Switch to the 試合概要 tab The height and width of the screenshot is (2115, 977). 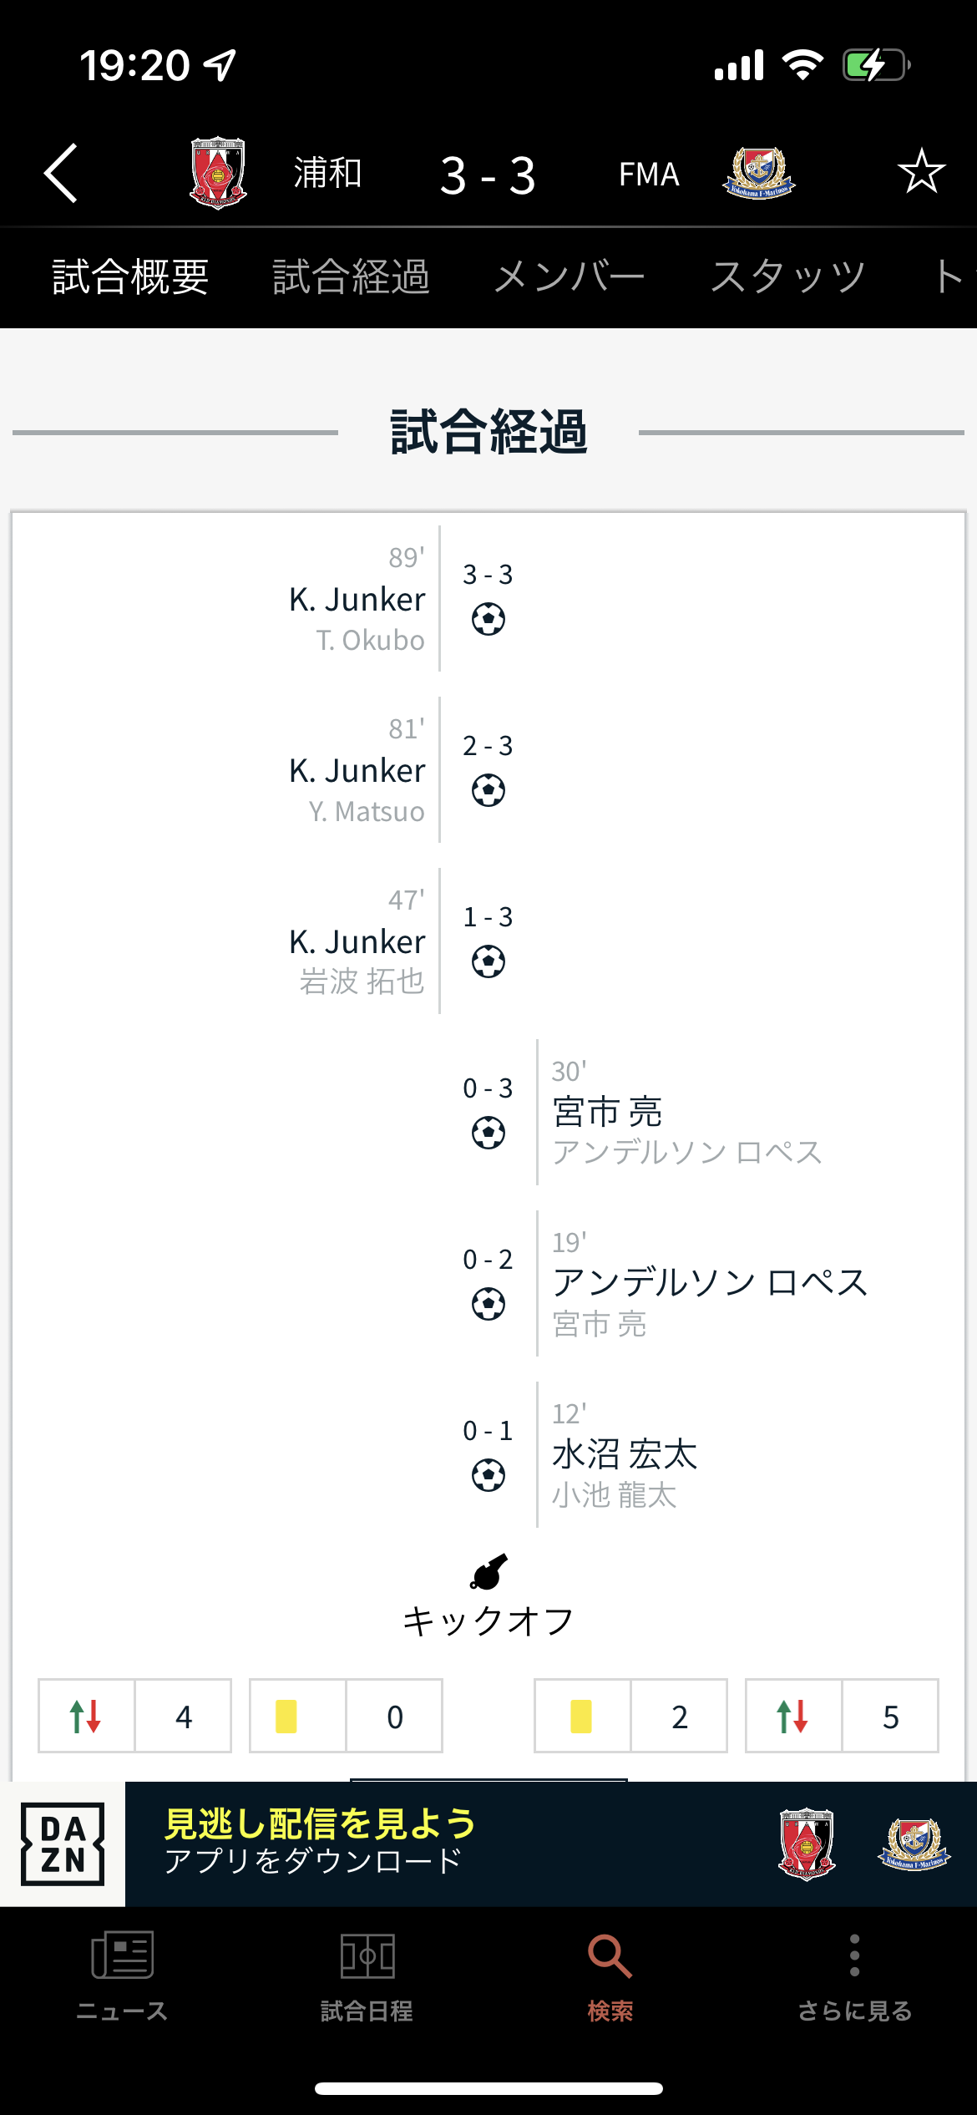[130, 277]
